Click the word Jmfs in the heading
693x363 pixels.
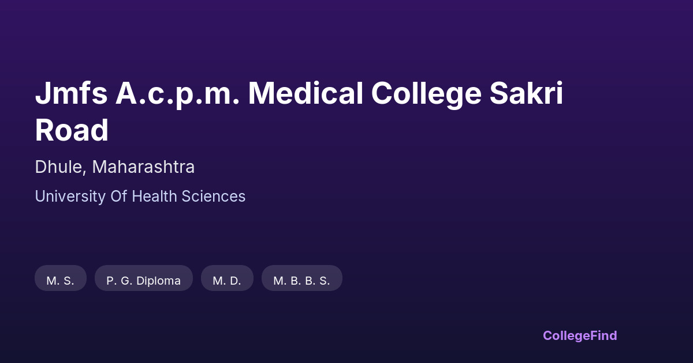[x=71, y=93]
